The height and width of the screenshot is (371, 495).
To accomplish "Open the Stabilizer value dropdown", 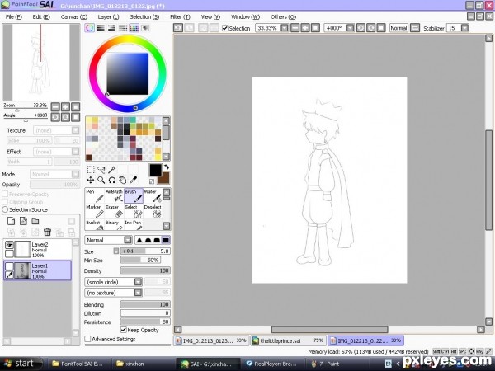I will (x=464, y=28).
